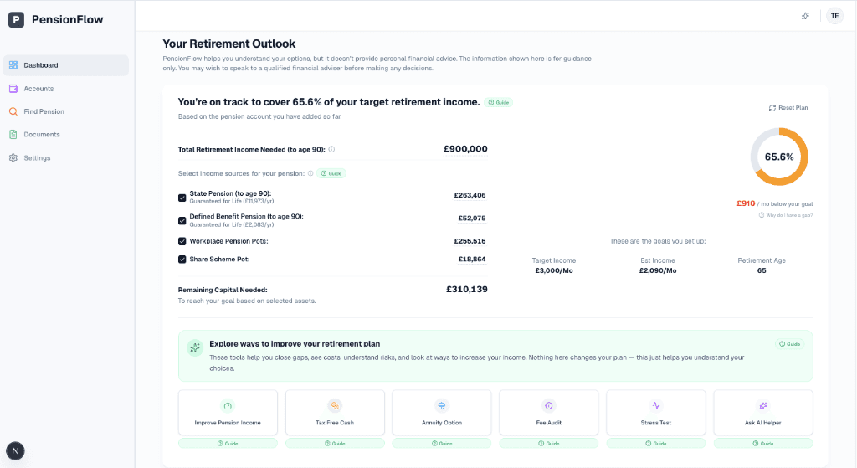857x468 pixels.
Task: Click the £263,406 State Pension value
Action: tap(470, 195)
